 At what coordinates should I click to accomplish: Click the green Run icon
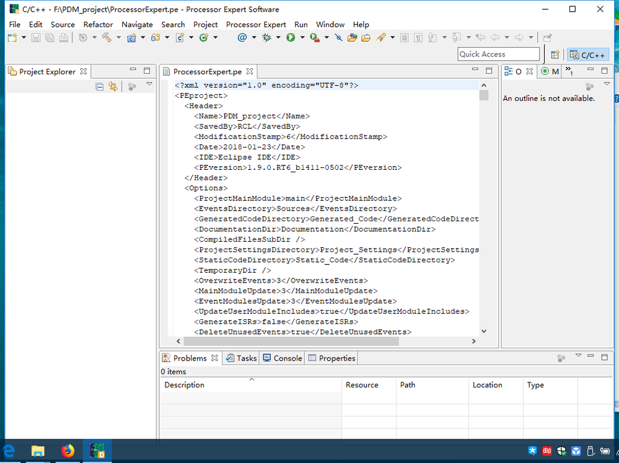[x=291, y=38]
